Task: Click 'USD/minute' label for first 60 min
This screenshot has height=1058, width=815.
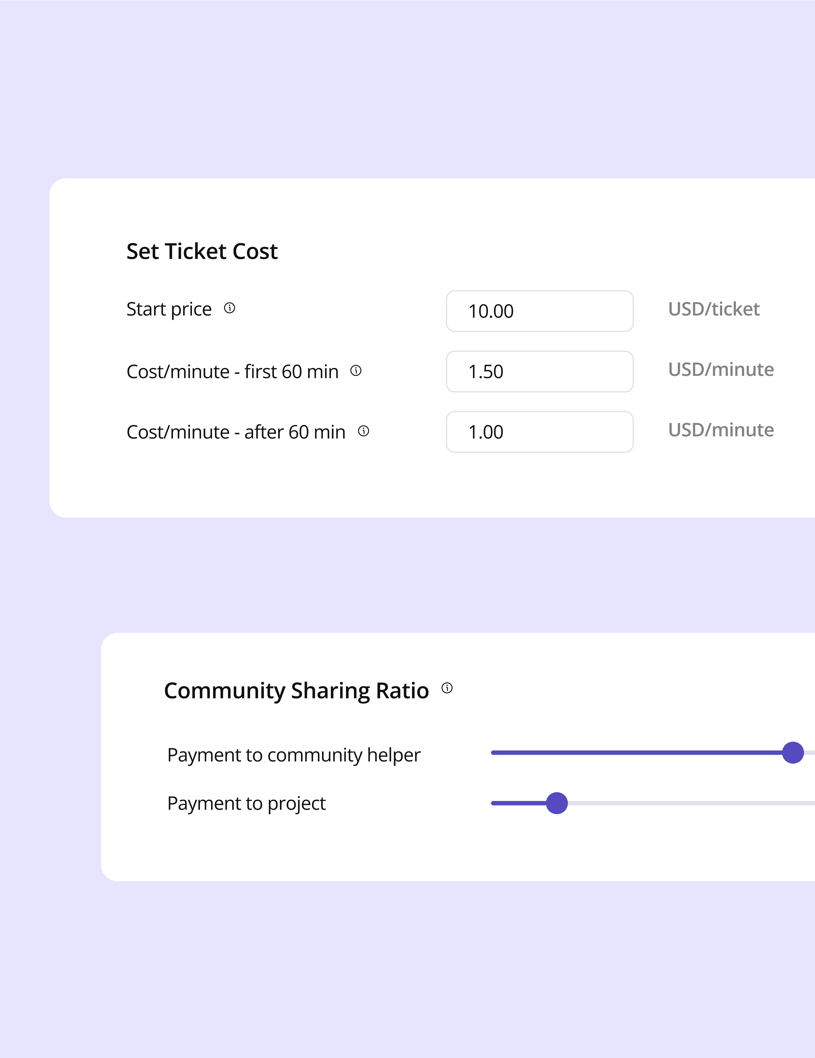Action: click(x=721, y=370)
